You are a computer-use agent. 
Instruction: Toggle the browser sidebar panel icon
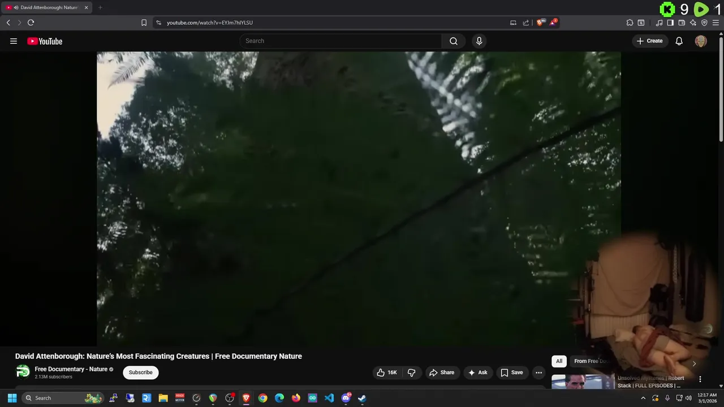(670, 23)
